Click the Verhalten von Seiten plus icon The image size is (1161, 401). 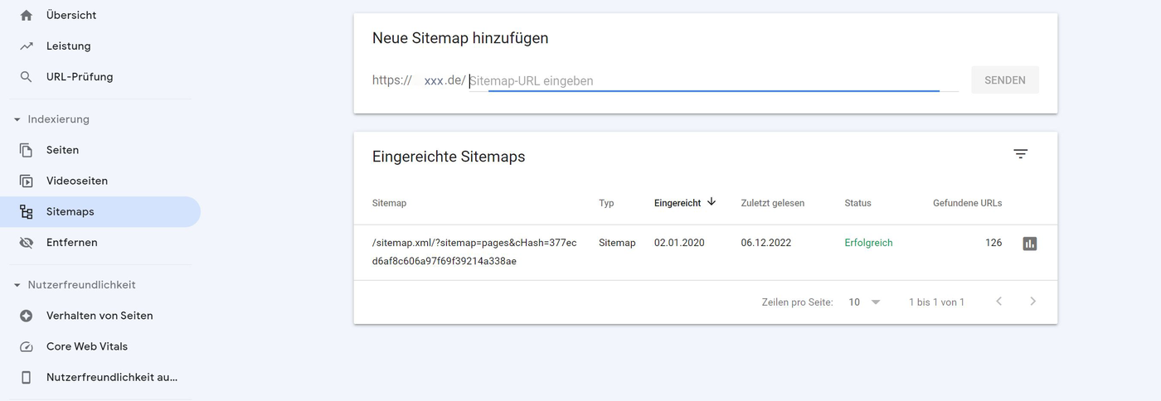click(x=27, y=316)
